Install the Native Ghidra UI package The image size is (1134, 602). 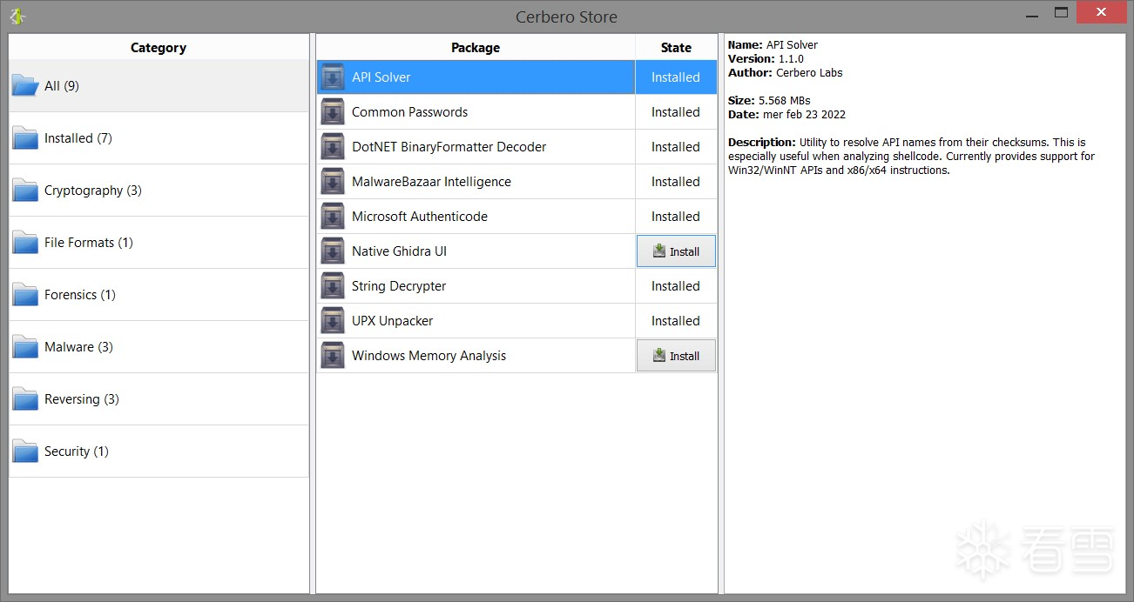(x=676, y=251)
